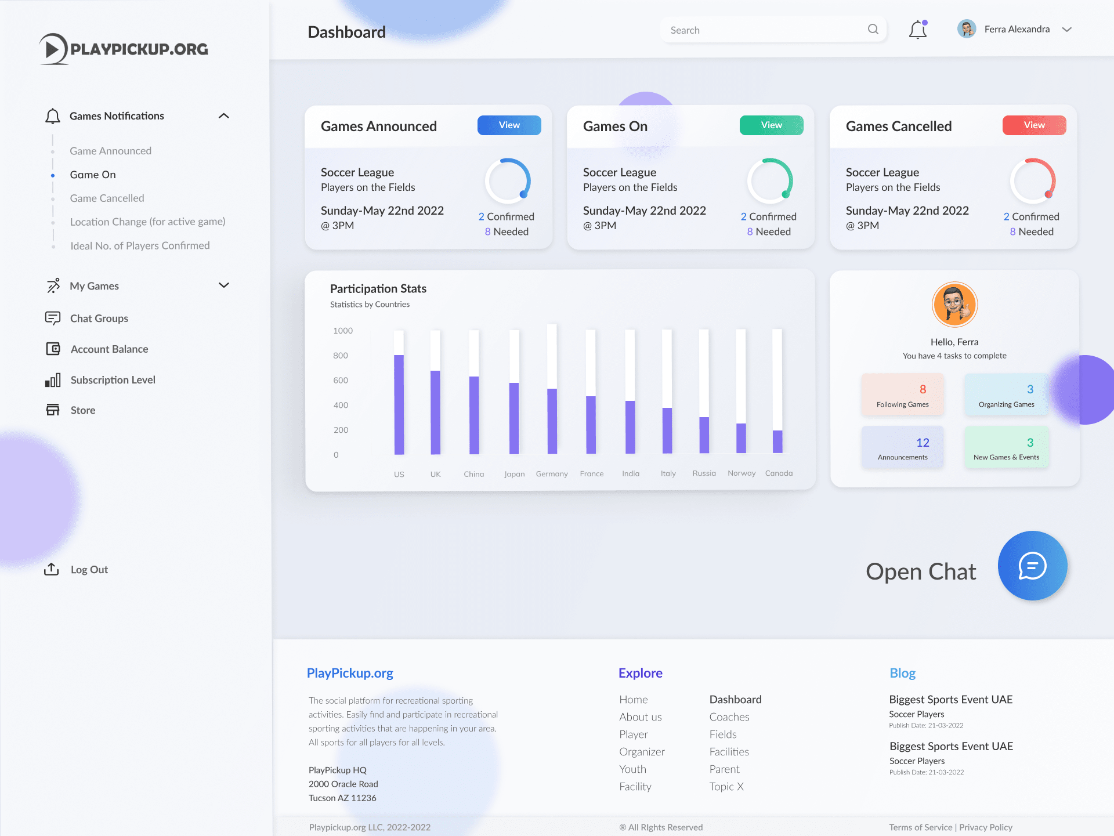The height and width of the screenshot is (836, 1114).
Task: Click red progress ring in Games Cancelled
Action: click(x=1033, y=181)
